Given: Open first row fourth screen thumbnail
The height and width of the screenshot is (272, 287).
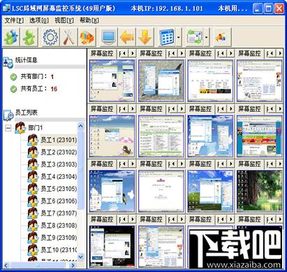Looking at the screenshot, I should click(259, 80).
